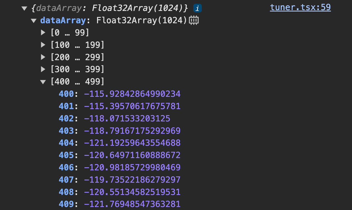Click the disclosure triangle next to [400 … 499]
Image resolution: width=352 pixels, height=210 pixels.
point(43,81)
